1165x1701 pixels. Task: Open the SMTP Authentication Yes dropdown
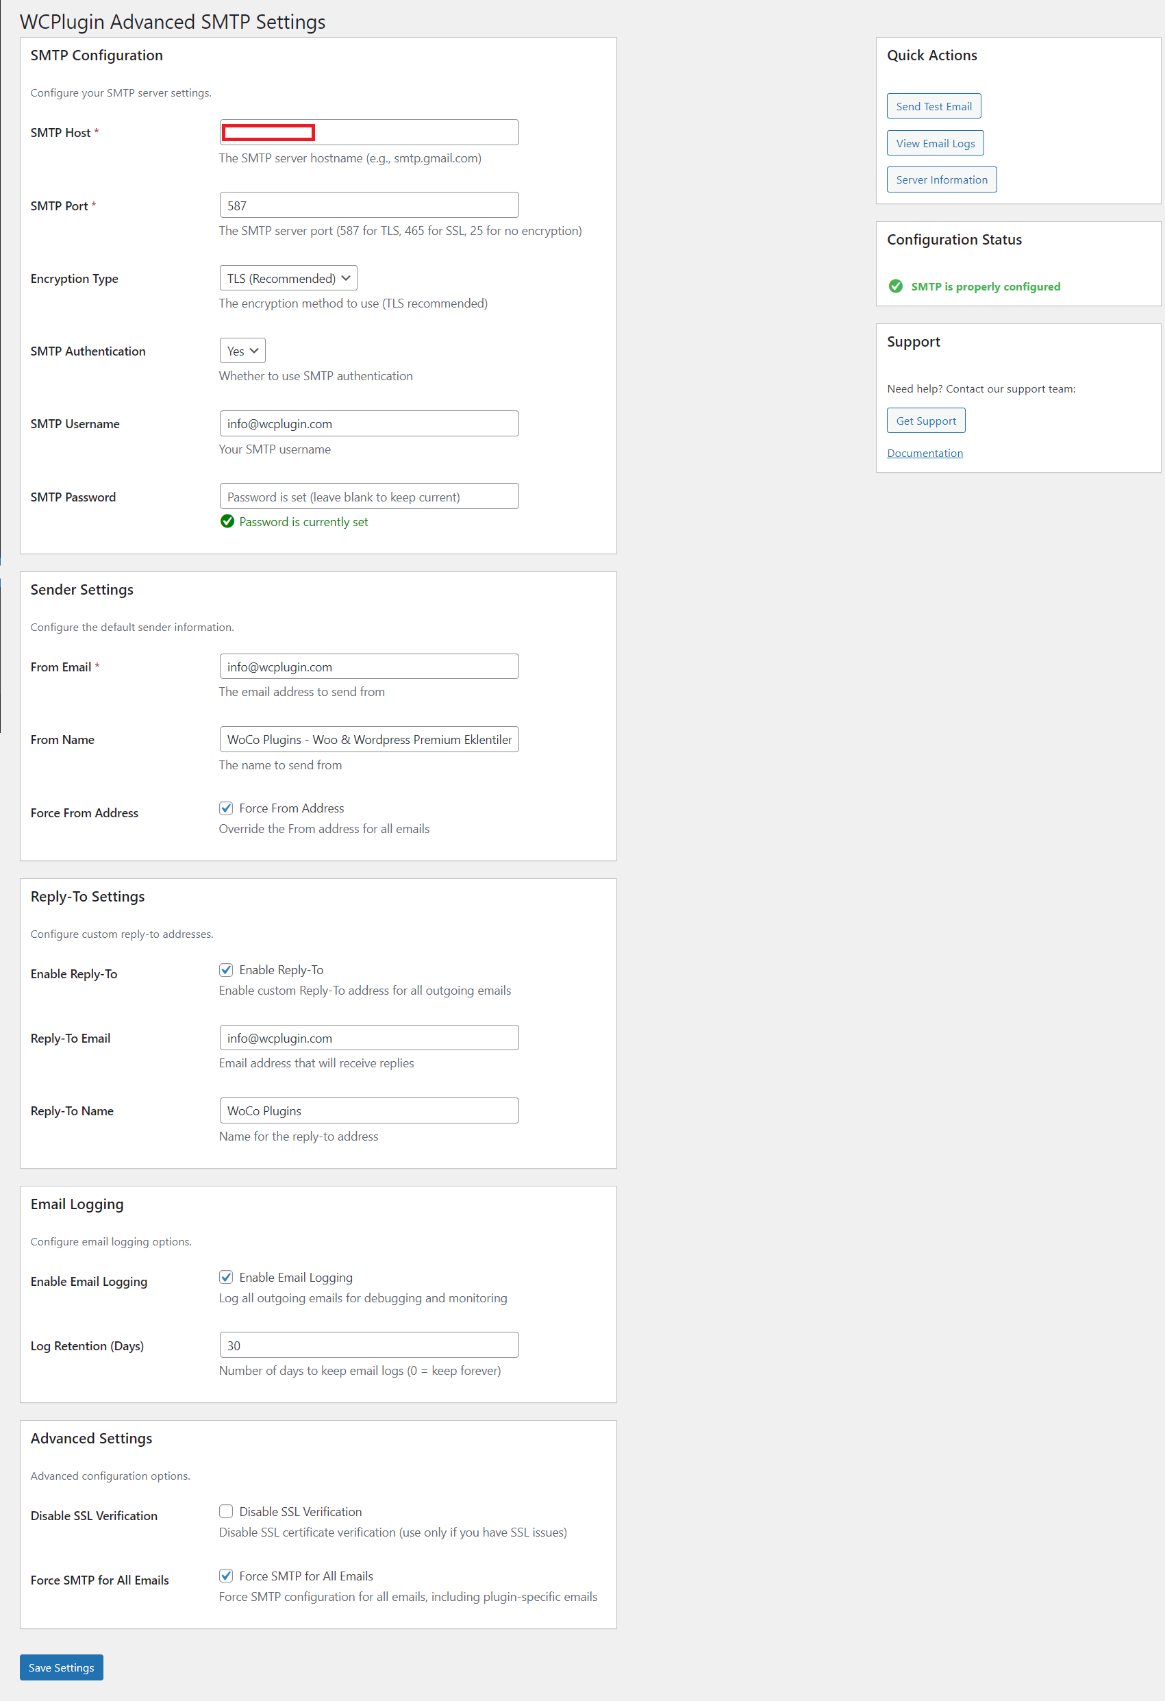242,351
